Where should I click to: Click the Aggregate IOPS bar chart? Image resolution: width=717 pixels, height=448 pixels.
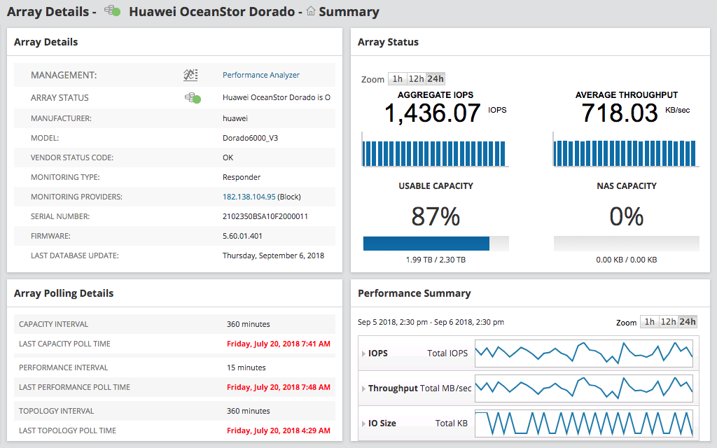[x=434, y=150]
